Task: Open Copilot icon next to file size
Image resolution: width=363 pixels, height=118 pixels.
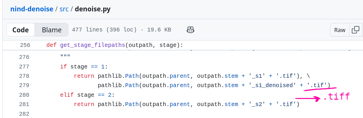Action: 191,30
